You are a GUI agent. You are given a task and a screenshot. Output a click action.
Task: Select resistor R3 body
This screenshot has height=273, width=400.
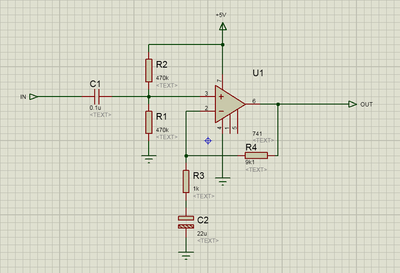point(186,181)
